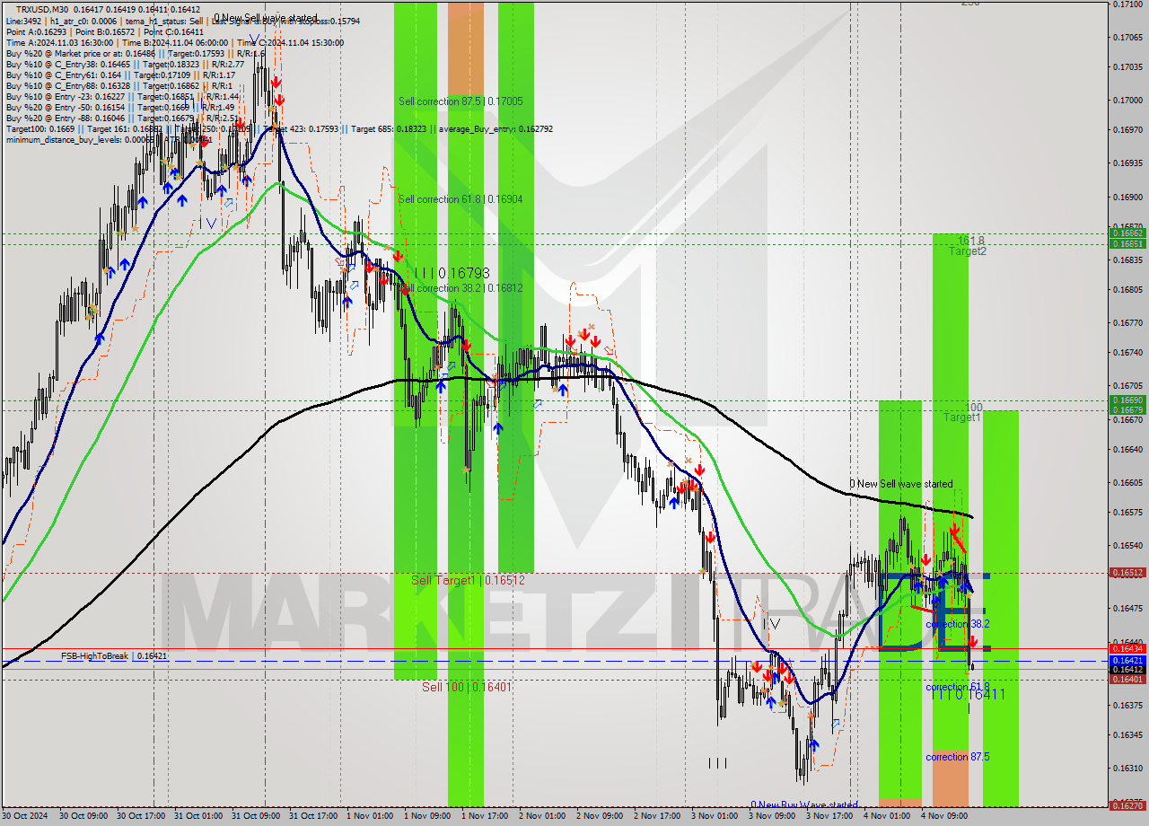The height and width of the screenshot is (826, 1149).
Task: Click the 'Target1' label on green zone
Action: [x=961, y=417]
